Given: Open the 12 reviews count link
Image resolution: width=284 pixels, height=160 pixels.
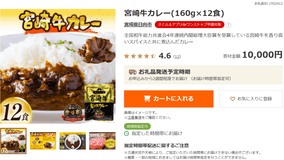Looking at the screenshot, I should pos(177,57).
